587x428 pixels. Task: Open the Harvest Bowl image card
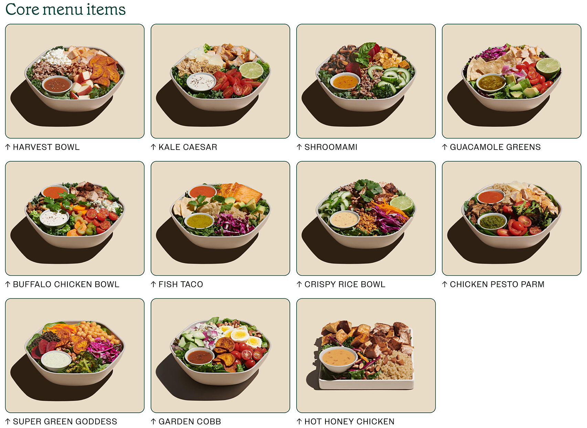coord(75,81)
